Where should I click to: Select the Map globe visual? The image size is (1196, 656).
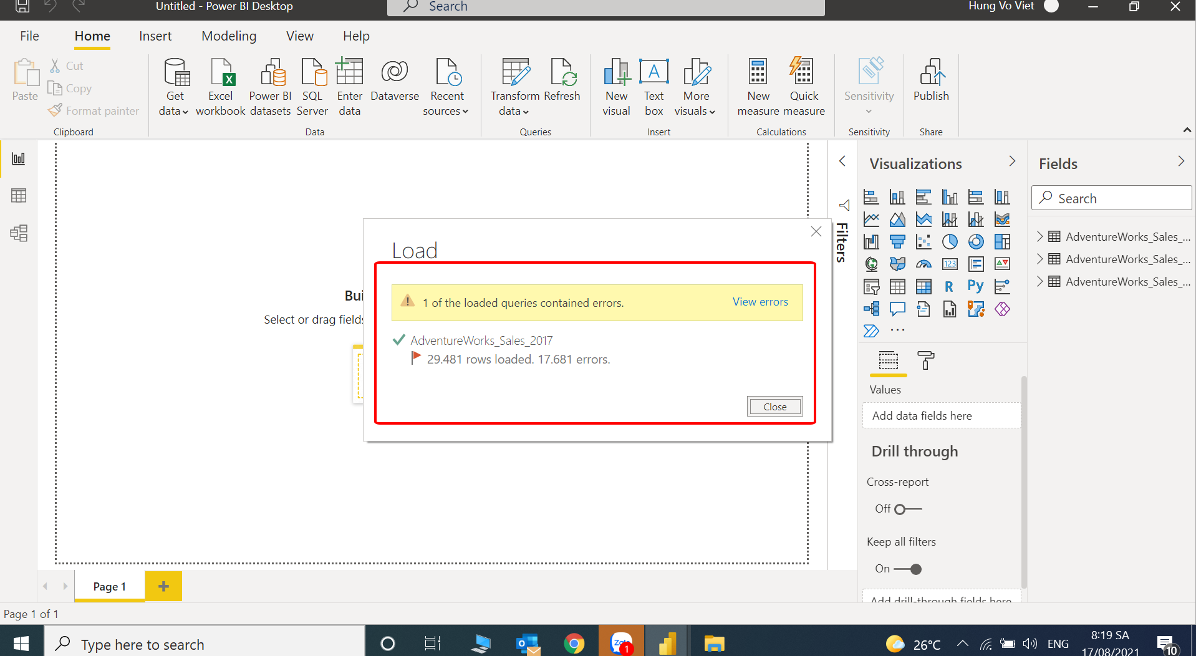(x=871, y=264)
